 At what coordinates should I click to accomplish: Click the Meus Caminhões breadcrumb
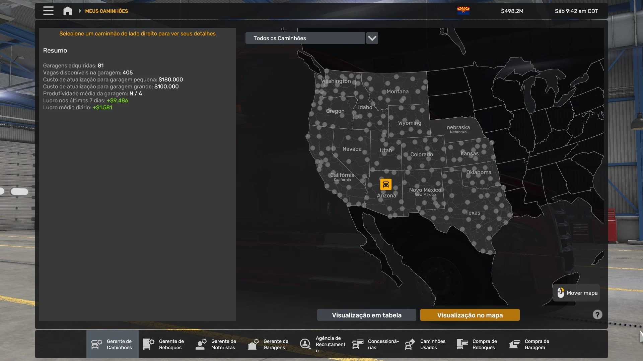106,11
